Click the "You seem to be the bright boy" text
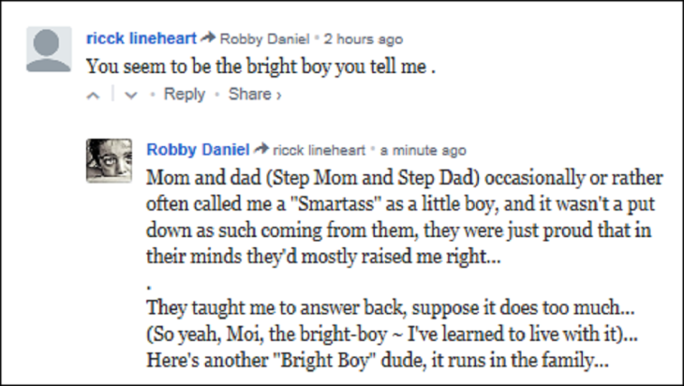 (260, 67)
